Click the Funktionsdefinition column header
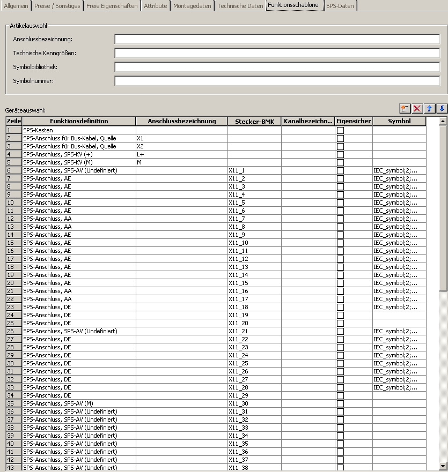The width and height of the screenshot is (448, 472). pos(79,121)
